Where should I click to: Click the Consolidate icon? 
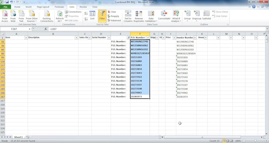pos(164,15)
